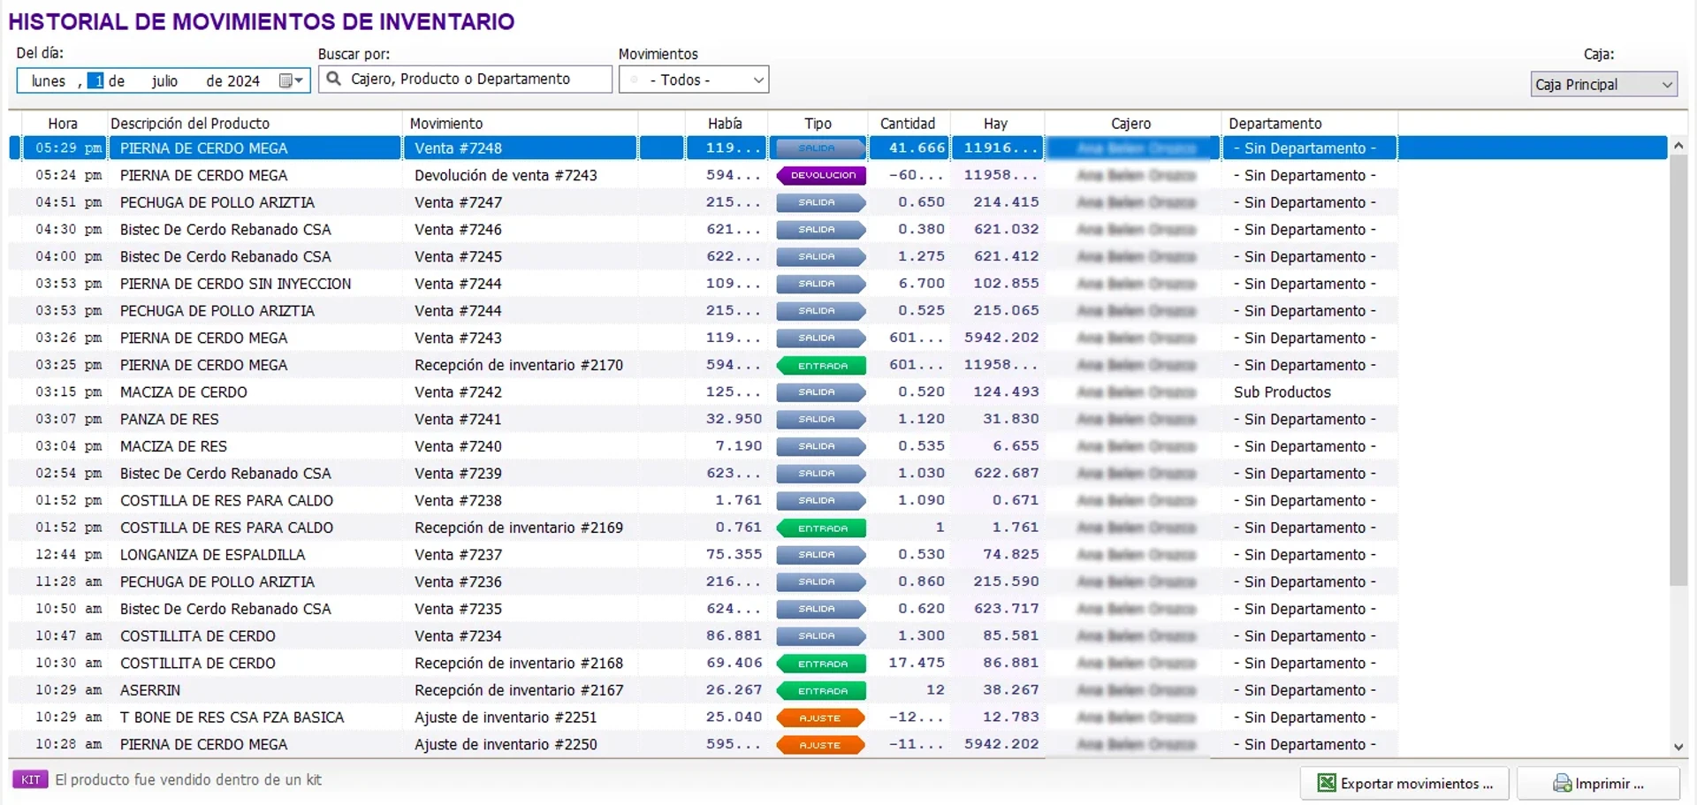Click the purple KIT legend badge
This screenshot has height=805, width=1697.
pyautogui.click(x=30, y=779)
